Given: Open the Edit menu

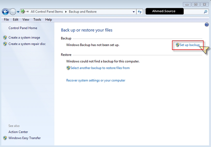Looking at the screenshot, I should [15, 20].
